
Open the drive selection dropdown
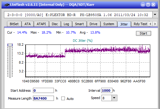click(155, 15)
